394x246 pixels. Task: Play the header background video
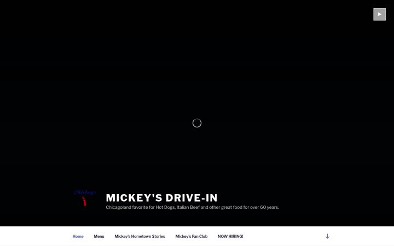[379, 14]
